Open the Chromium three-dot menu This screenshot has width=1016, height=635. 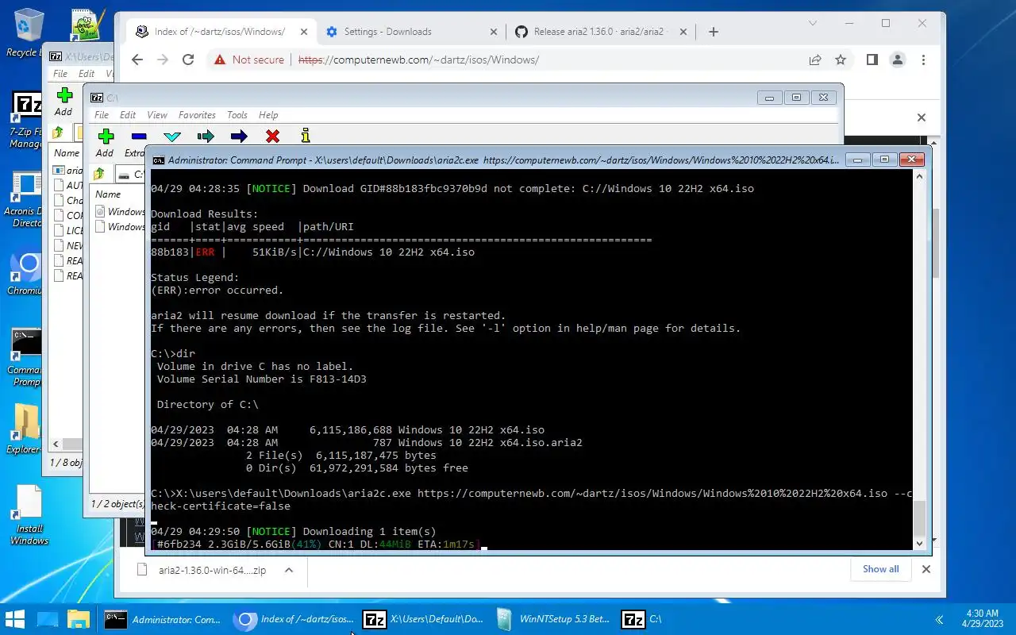(923, 60)
